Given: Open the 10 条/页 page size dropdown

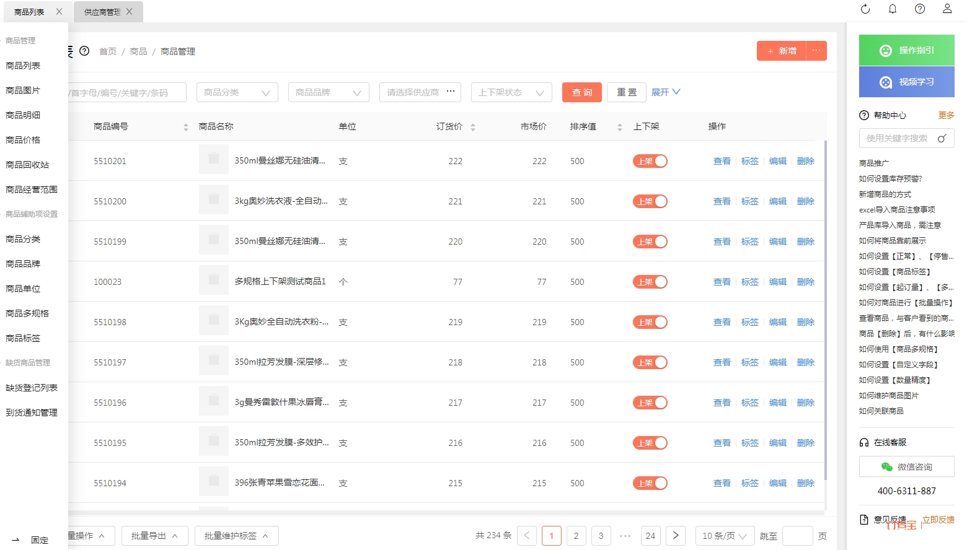Looking at the screenshot, I should tap(724, 536).
